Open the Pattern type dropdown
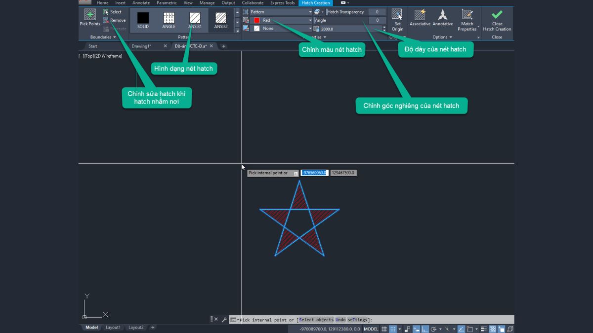Image resolution: width=593 pixels, height=333 pixels. (310, 11)
